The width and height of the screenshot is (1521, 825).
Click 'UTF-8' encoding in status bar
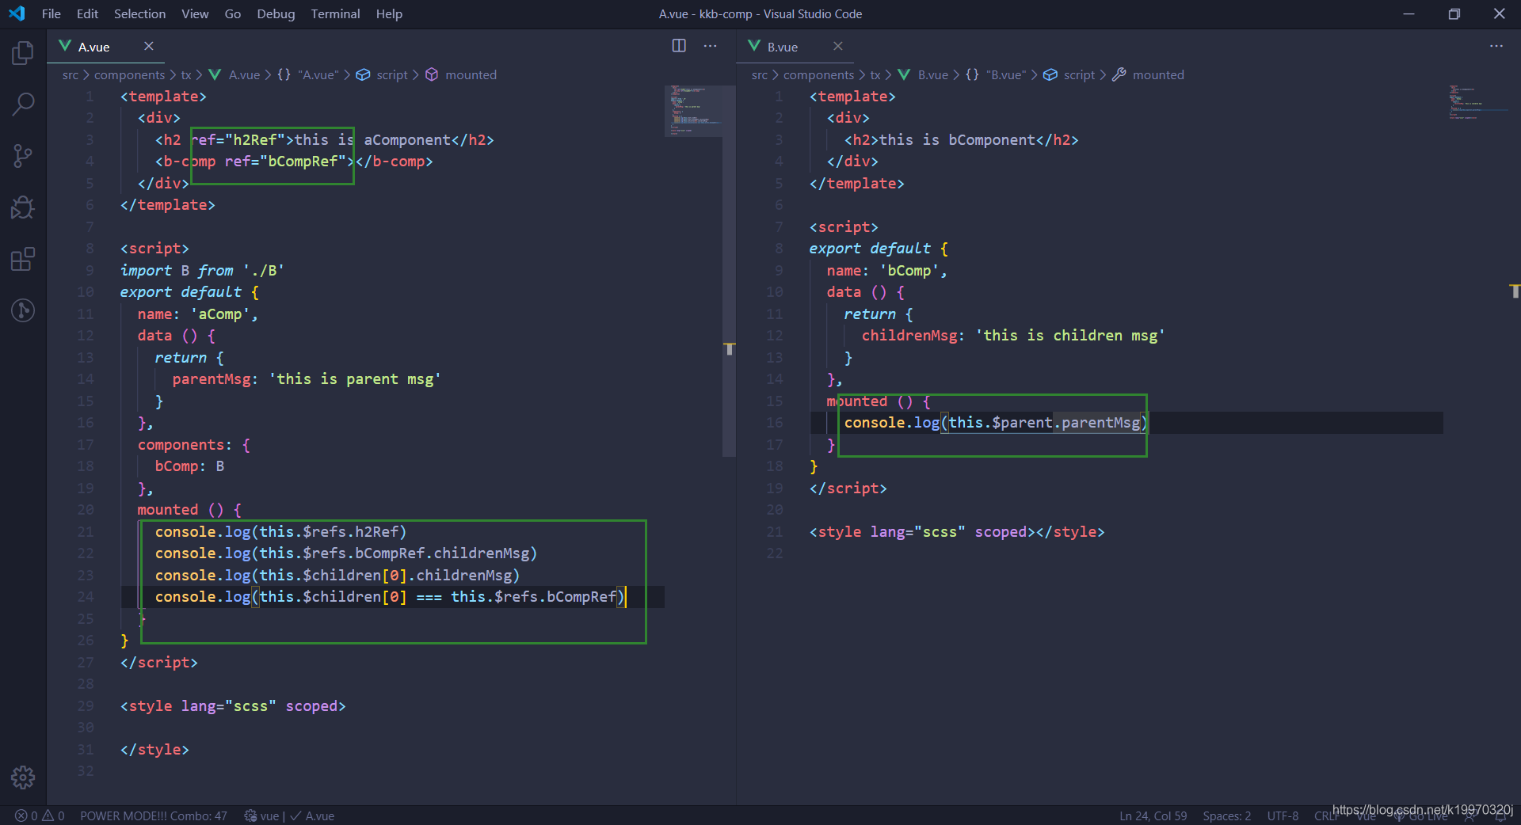coord(1283,815)
